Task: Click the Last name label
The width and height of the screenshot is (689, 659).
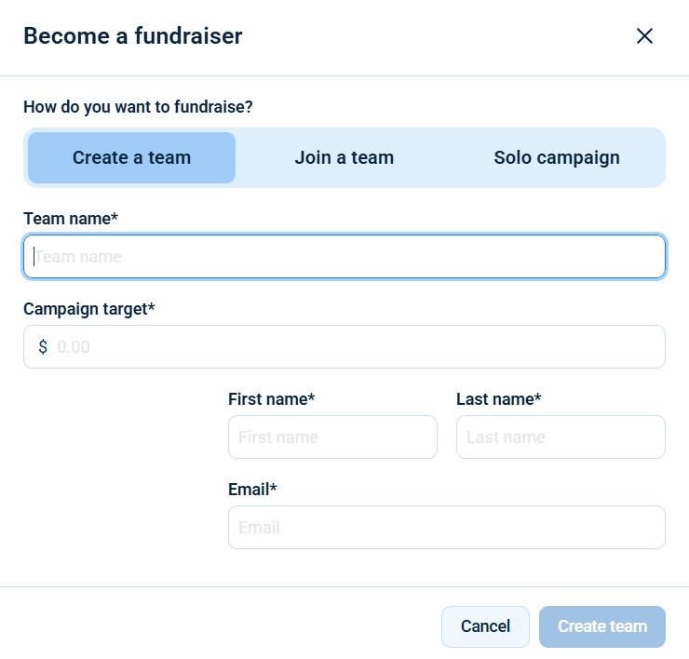Action: pyautogui.click(x=498, y=399)
